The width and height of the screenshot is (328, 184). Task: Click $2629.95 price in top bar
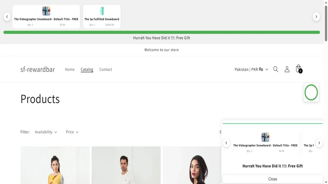point(109,25)
